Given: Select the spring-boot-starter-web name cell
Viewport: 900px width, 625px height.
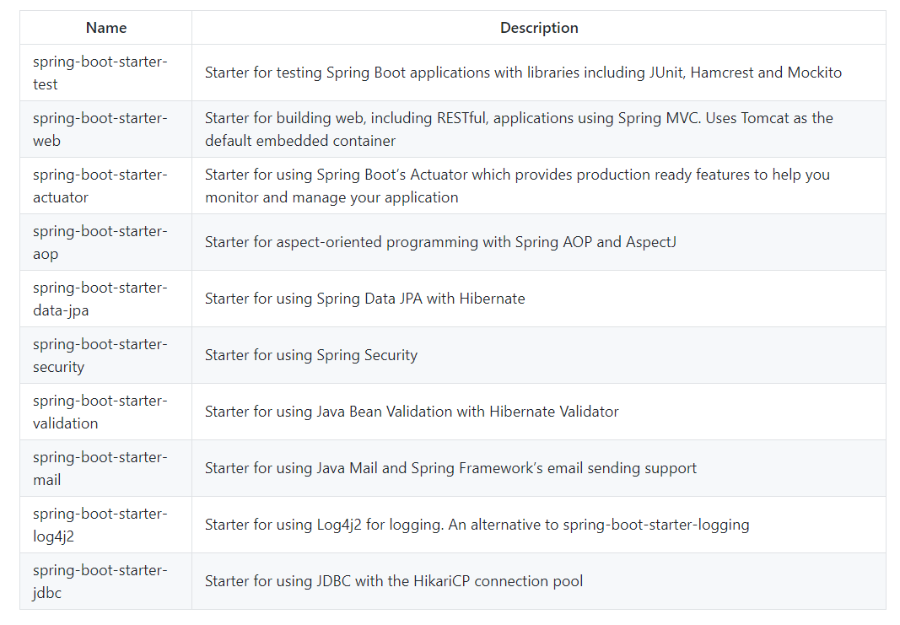Looking at the screenshot, I should point(106,129).
